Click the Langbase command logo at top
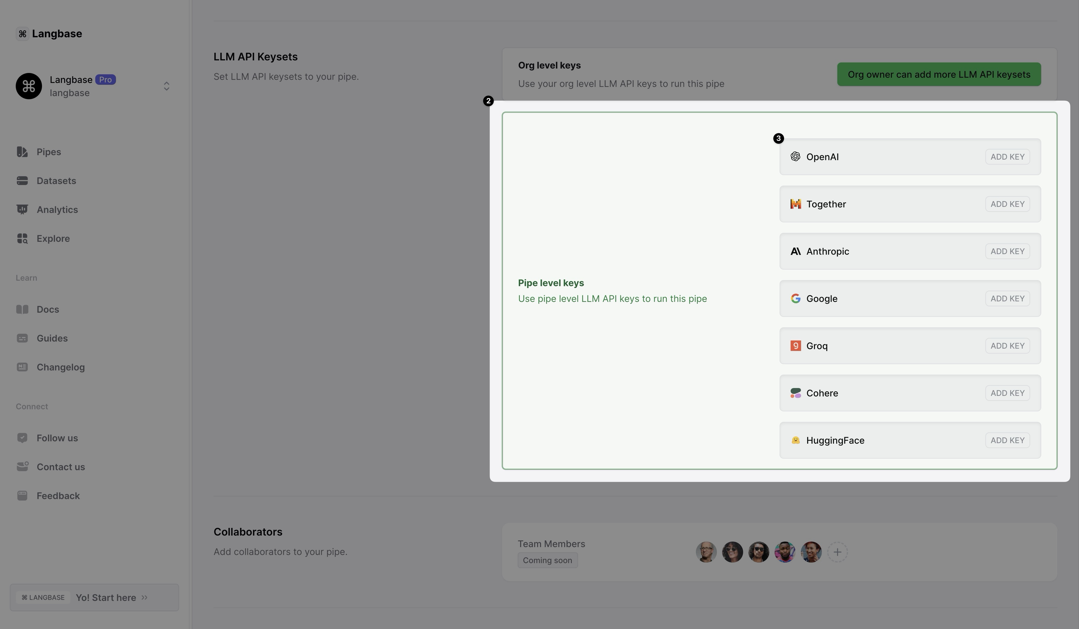This screenshot has height=629, width=1079. point(23,33)
